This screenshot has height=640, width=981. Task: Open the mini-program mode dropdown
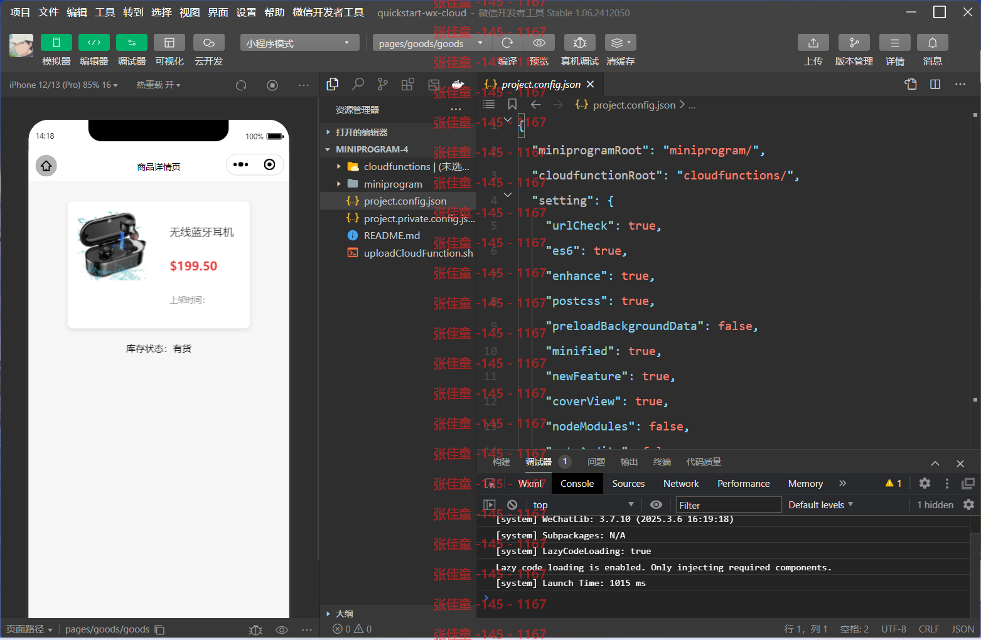click(299, 43)
